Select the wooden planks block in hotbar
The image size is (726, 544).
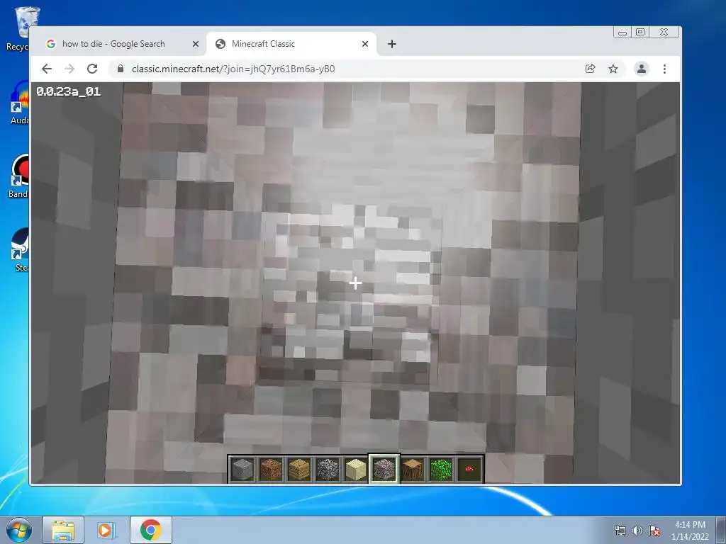299,469
